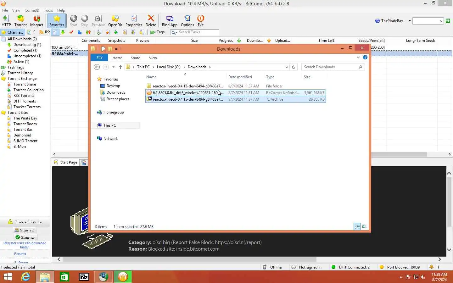Click the Local Disk (C:) breadcrumb
Image resolution: width=453 pixels, height=283 pixels.
pyautogui.click(x=169, y=67)
